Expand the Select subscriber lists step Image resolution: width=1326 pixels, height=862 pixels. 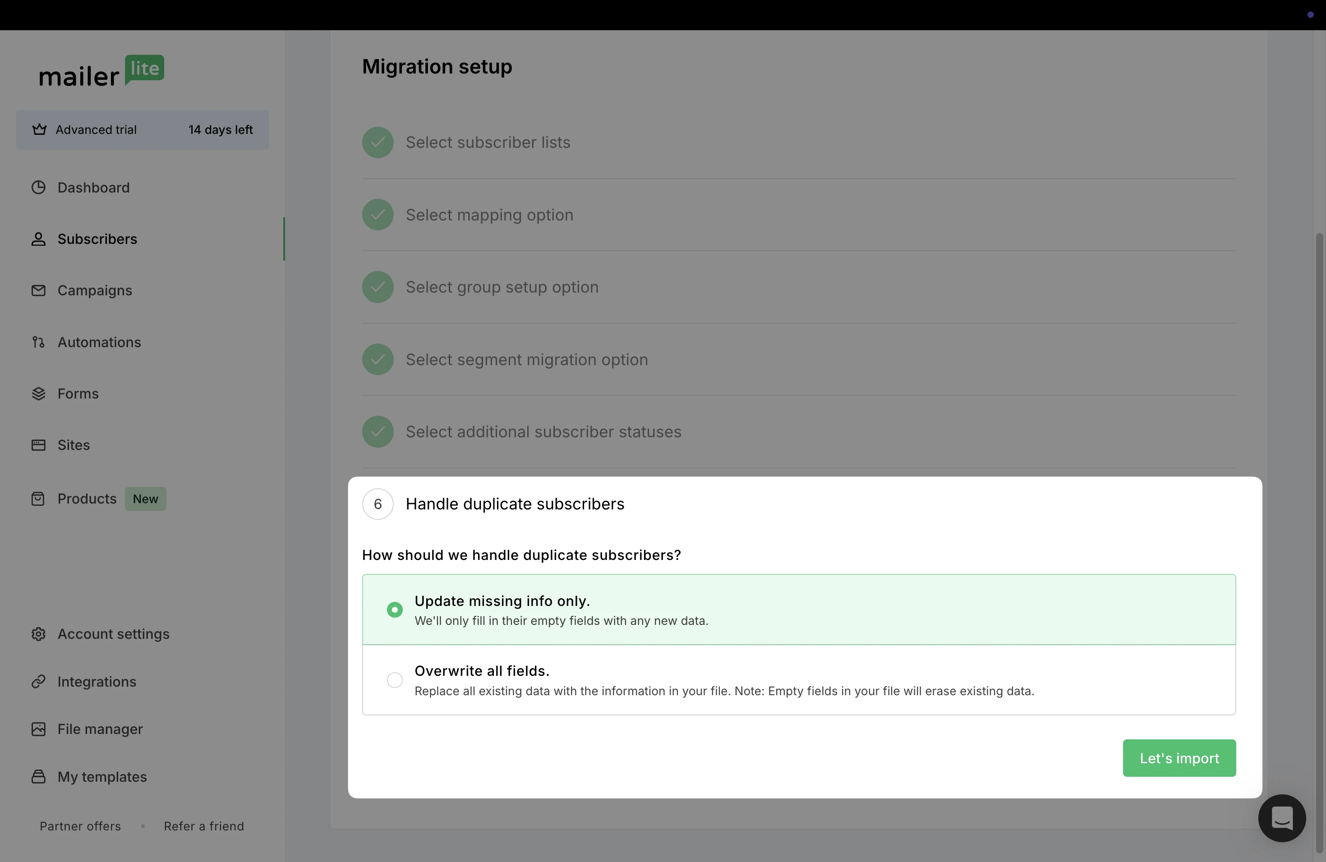coord(488,142)
